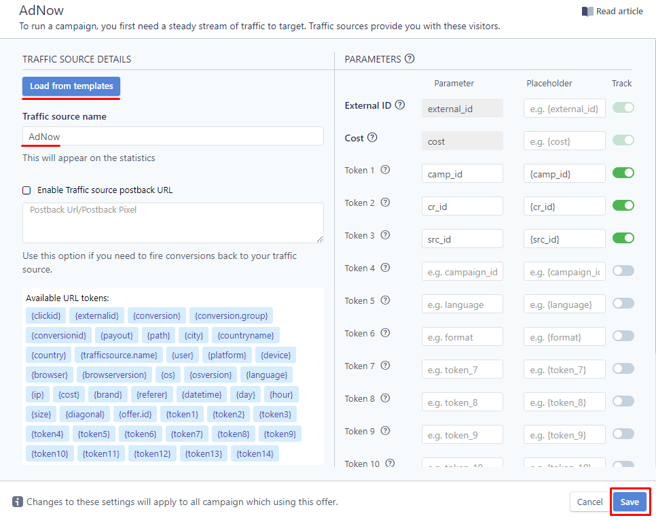Image resolution: width=656 pixels, height=520 pixels.
Task: Insert the {platform} URL token
Action: tap(227, 355)
